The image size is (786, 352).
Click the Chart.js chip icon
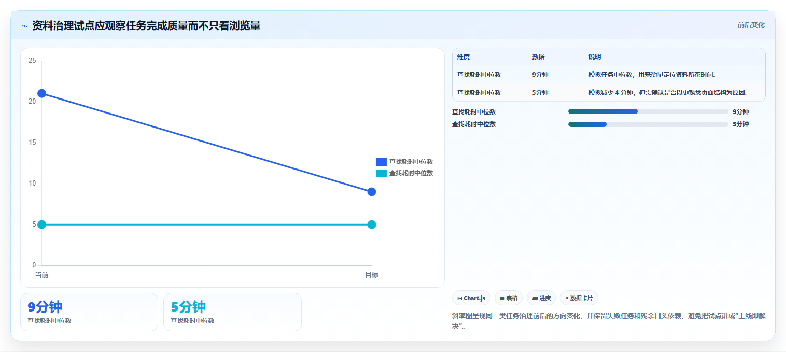pyautogui.click(x=460, y=298)
